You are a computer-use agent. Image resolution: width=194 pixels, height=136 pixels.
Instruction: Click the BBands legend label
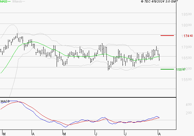[17, 2]
